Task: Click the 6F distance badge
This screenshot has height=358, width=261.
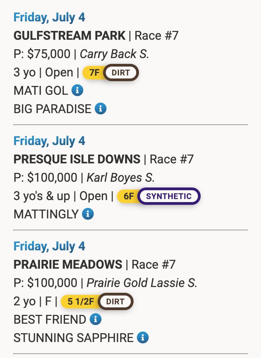Action: pyautogui.click(x=128, y=196)
